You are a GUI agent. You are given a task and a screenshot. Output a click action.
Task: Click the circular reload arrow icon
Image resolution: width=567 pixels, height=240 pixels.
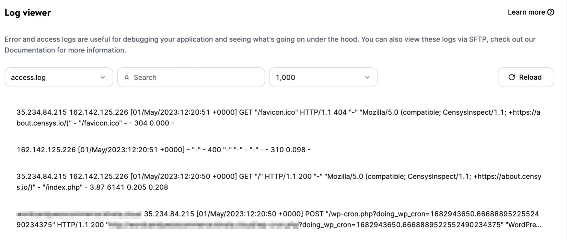511,77
